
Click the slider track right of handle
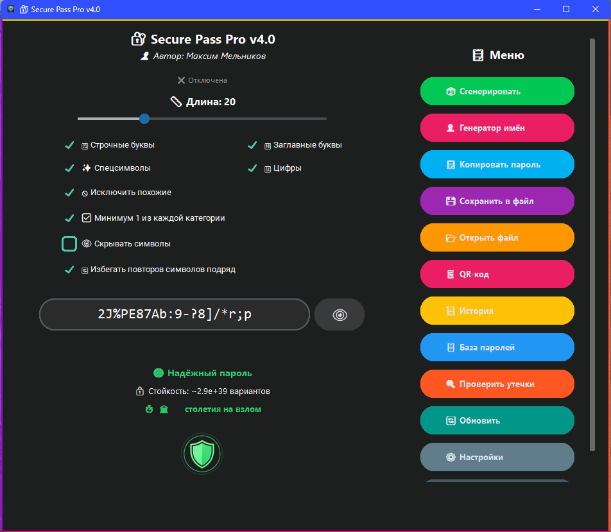click(x=237, y=119)
